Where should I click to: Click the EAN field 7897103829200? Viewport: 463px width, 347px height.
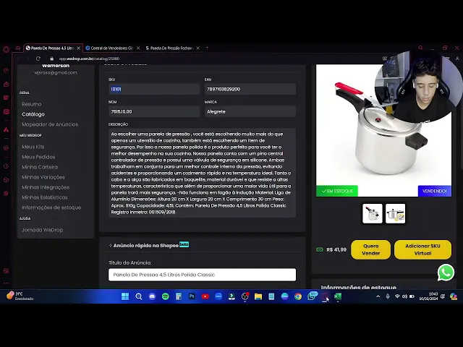250,89
